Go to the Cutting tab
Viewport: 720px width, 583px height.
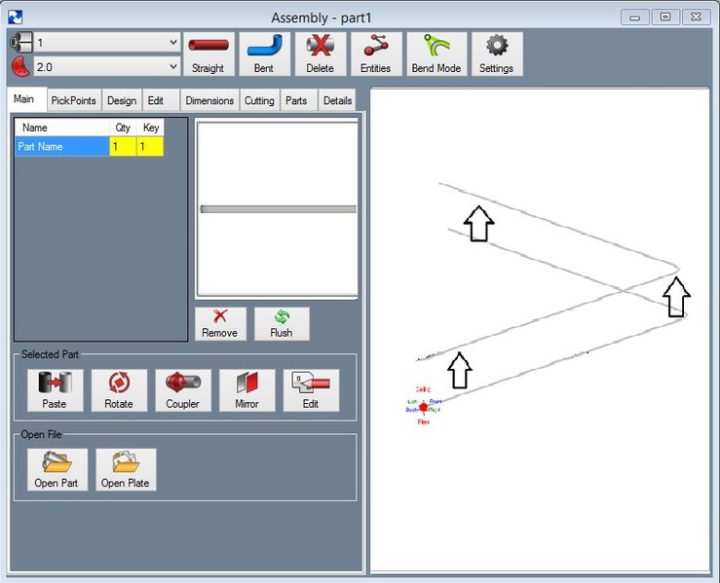click(259, 100)
